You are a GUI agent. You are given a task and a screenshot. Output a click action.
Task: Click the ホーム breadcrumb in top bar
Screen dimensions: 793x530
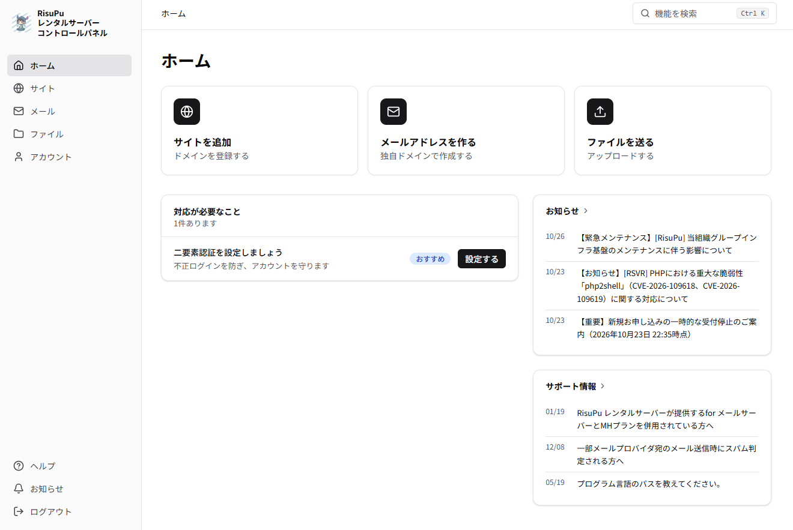174,13
